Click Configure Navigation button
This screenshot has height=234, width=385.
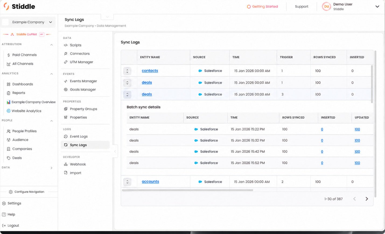tap(27, 192)
